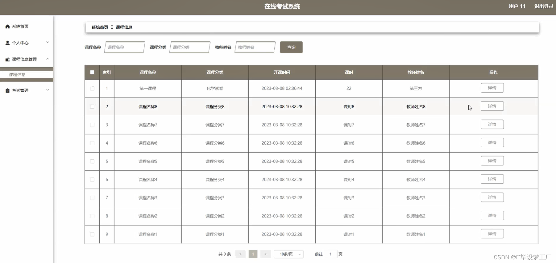The height and width of the screenshot is (263, 556).
Task: Click the 查询 search button
Action: coord(291,47)
